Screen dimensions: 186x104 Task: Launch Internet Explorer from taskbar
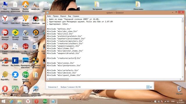11,101
